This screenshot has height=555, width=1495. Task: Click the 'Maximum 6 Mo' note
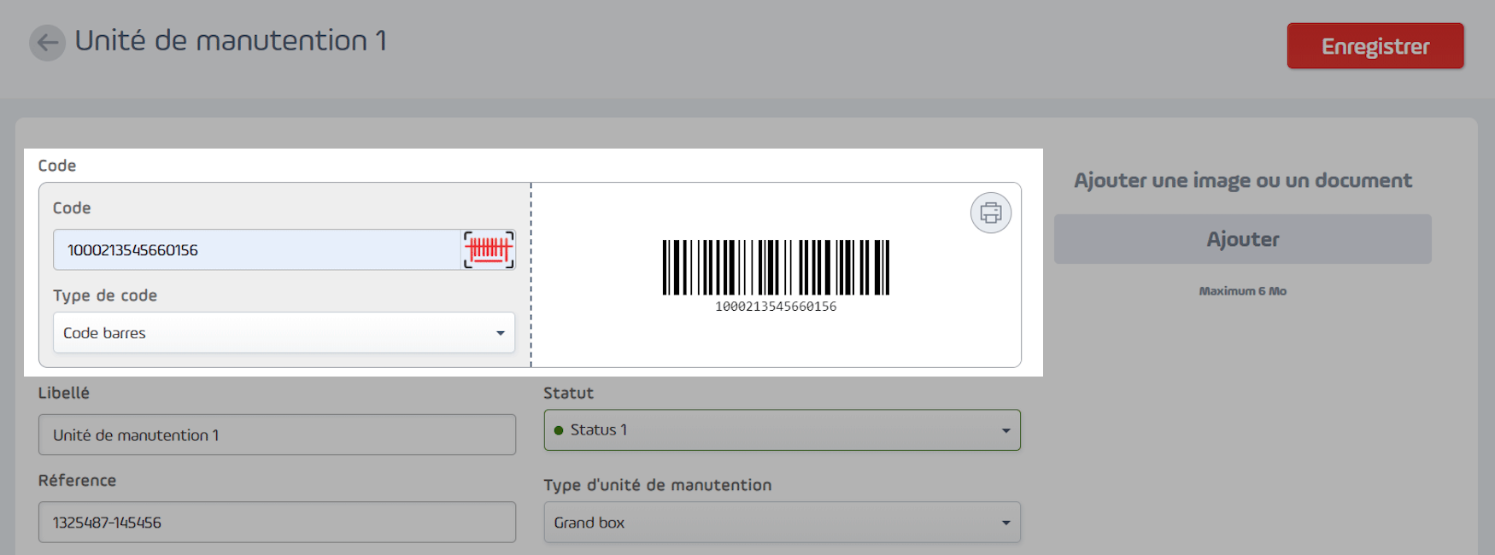[1243, 291]
